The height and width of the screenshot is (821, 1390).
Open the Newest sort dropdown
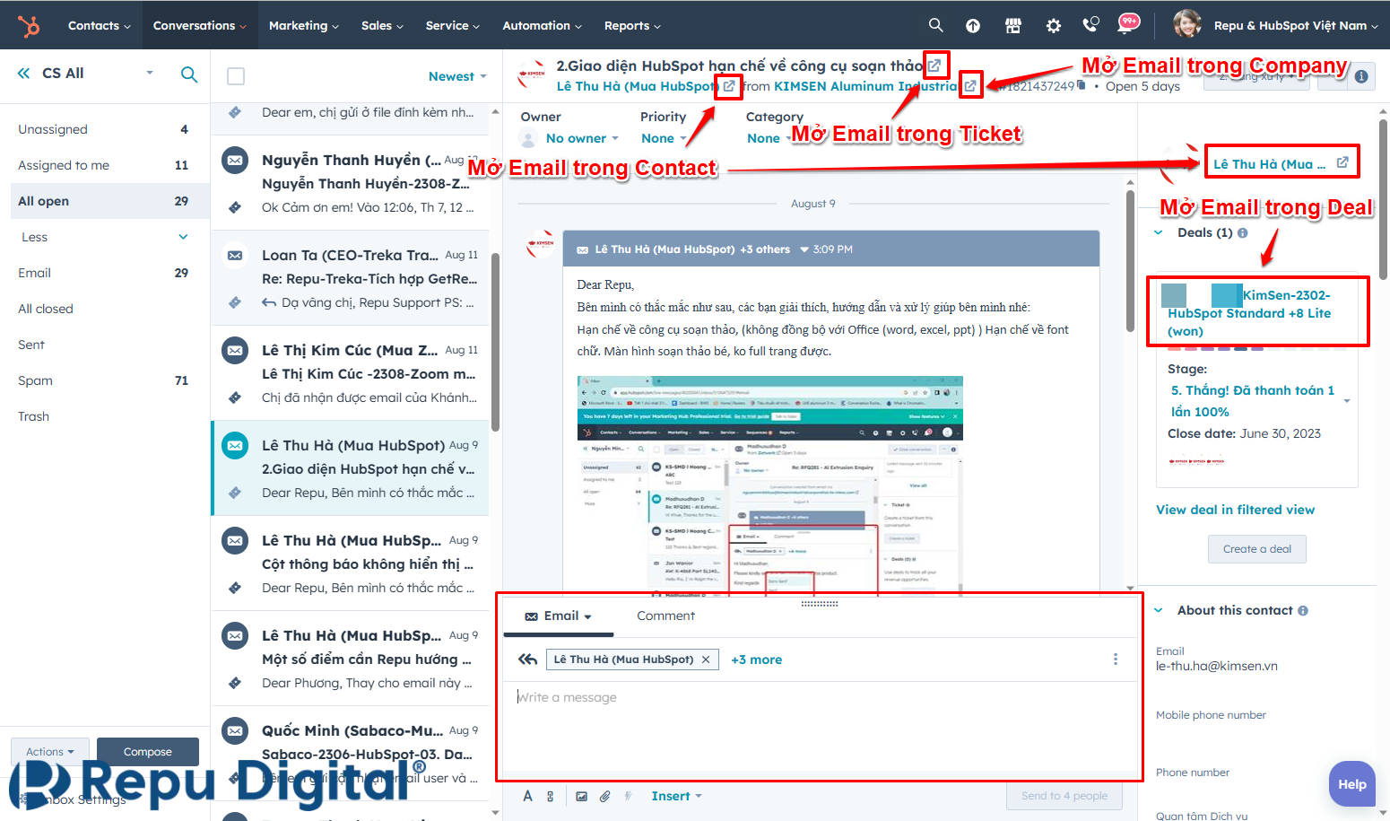tap(457, 76)
